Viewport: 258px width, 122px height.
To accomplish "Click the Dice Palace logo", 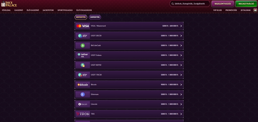I will coord(9,4).
